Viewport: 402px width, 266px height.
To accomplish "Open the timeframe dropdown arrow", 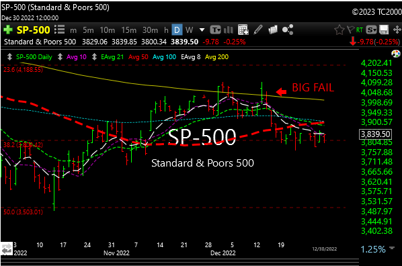I will point(202,30).
